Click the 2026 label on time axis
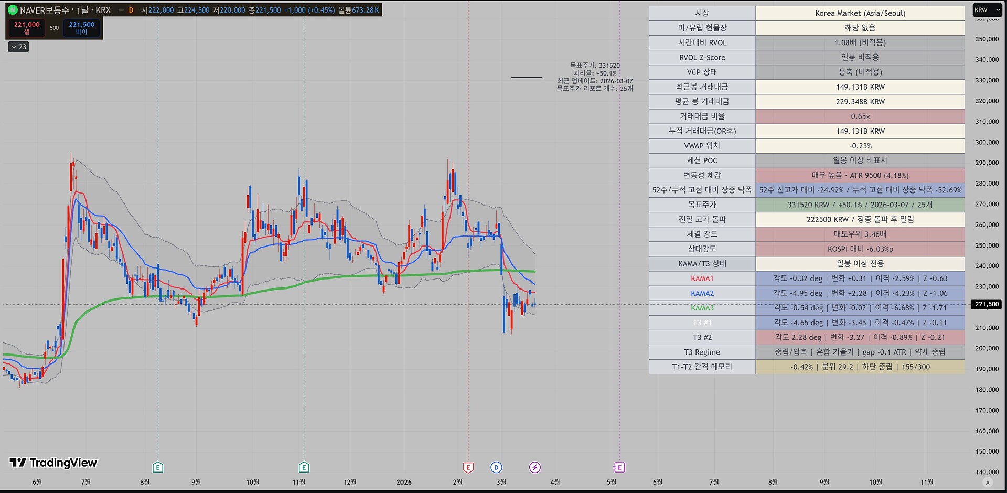Image resolution: width=1007 pixels, height=493 pixels. (404, 482)
